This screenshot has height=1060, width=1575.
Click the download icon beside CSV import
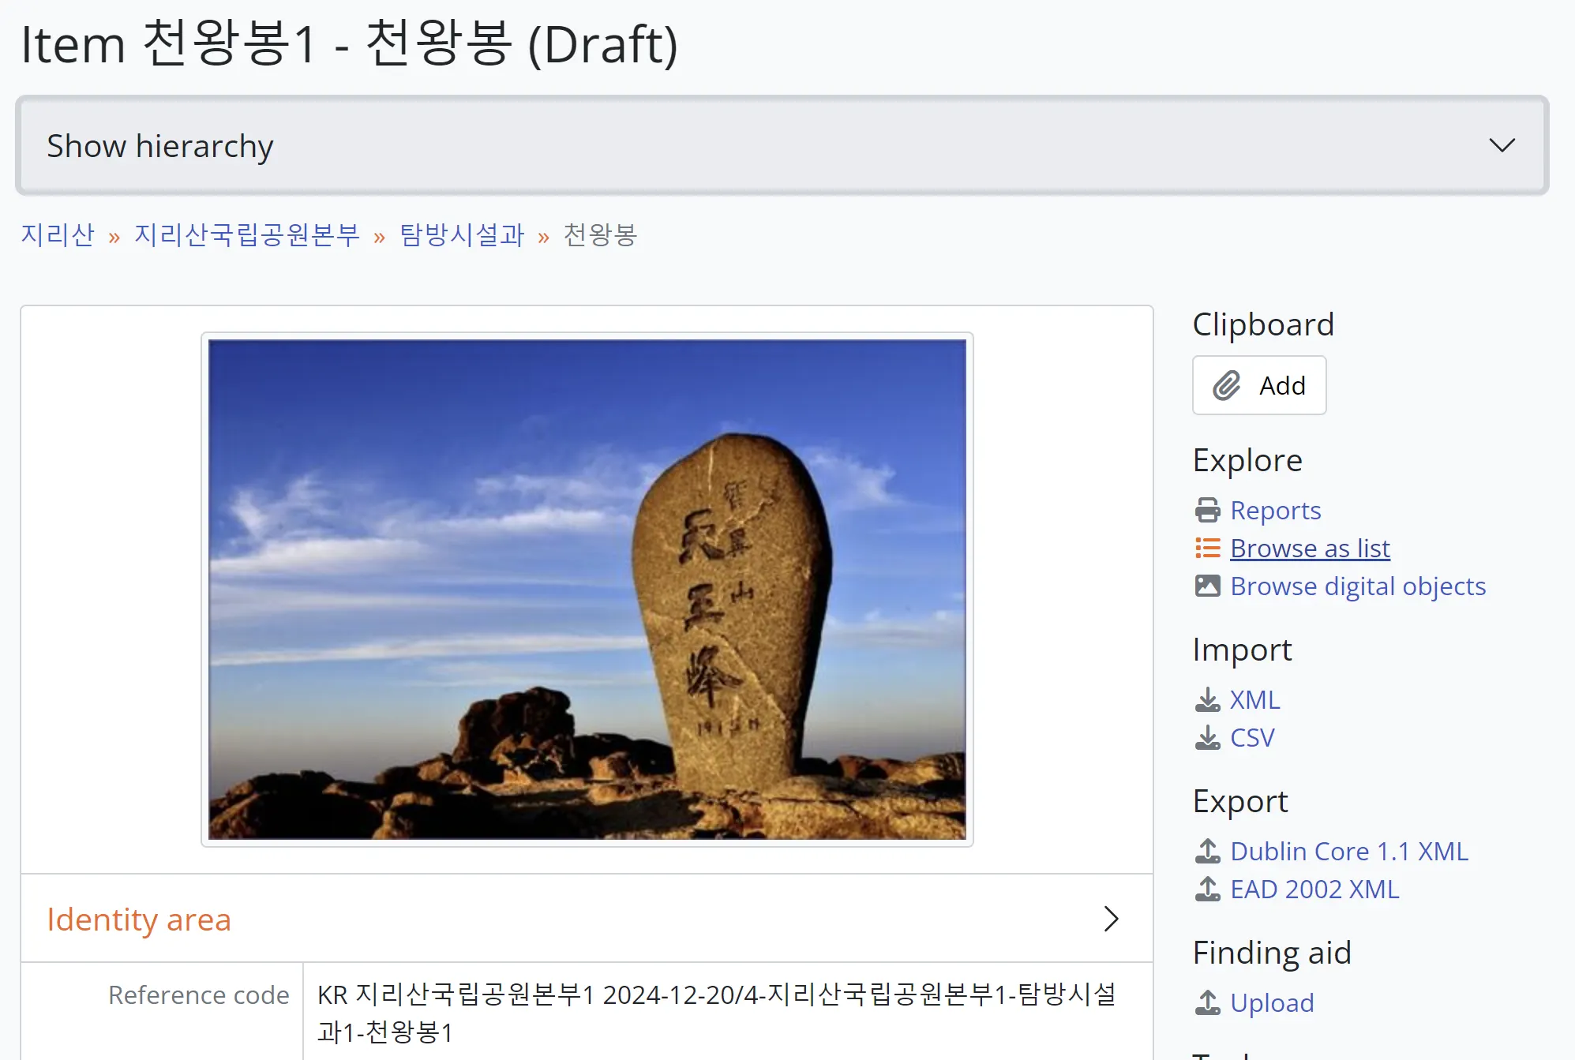[x=1207, y=737]
